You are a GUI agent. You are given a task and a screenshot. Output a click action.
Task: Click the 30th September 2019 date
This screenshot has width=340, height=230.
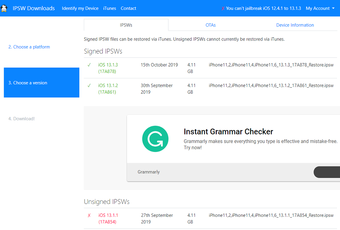pyautogui.click(x=157, y=89)
